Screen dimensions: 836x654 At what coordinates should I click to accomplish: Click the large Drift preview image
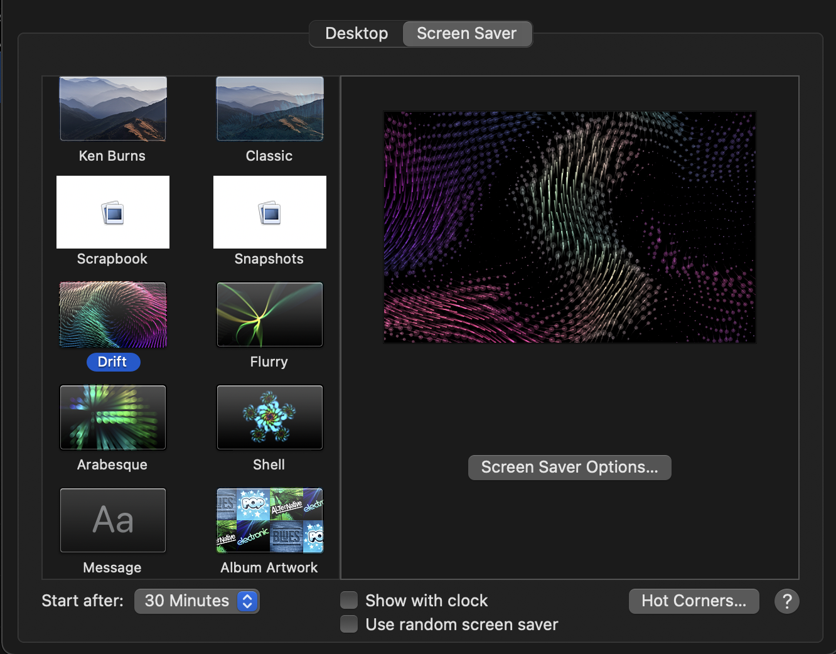point(569,227)
